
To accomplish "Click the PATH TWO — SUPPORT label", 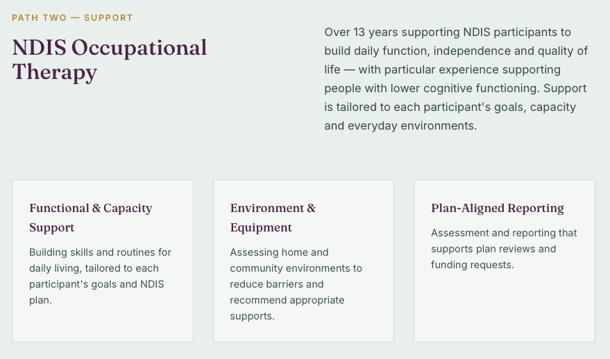I will [x=72, y=18].
